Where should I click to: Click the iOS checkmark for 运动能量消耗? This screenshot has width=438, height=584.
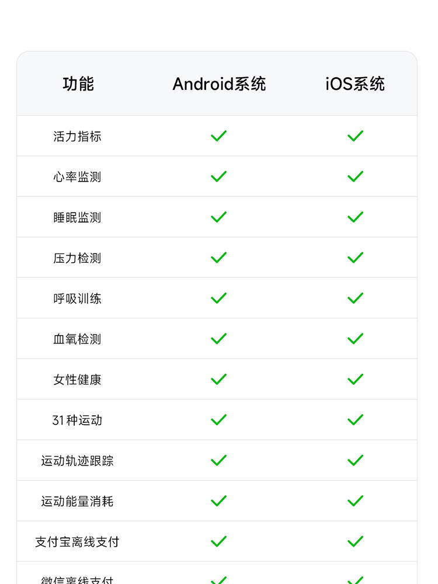[x=355, y=501]
